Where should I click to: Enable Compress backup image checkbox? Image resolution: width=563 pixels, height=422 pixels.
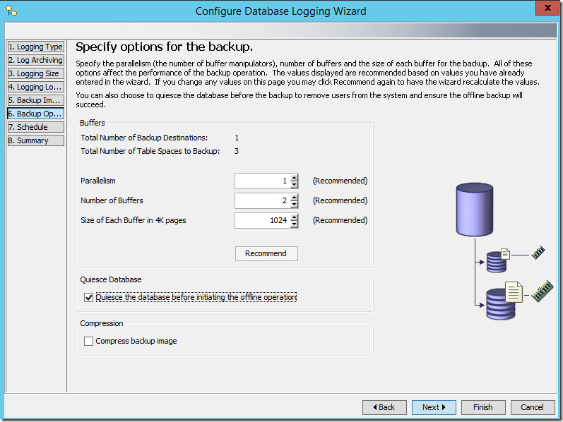click(x=89, y=342)
